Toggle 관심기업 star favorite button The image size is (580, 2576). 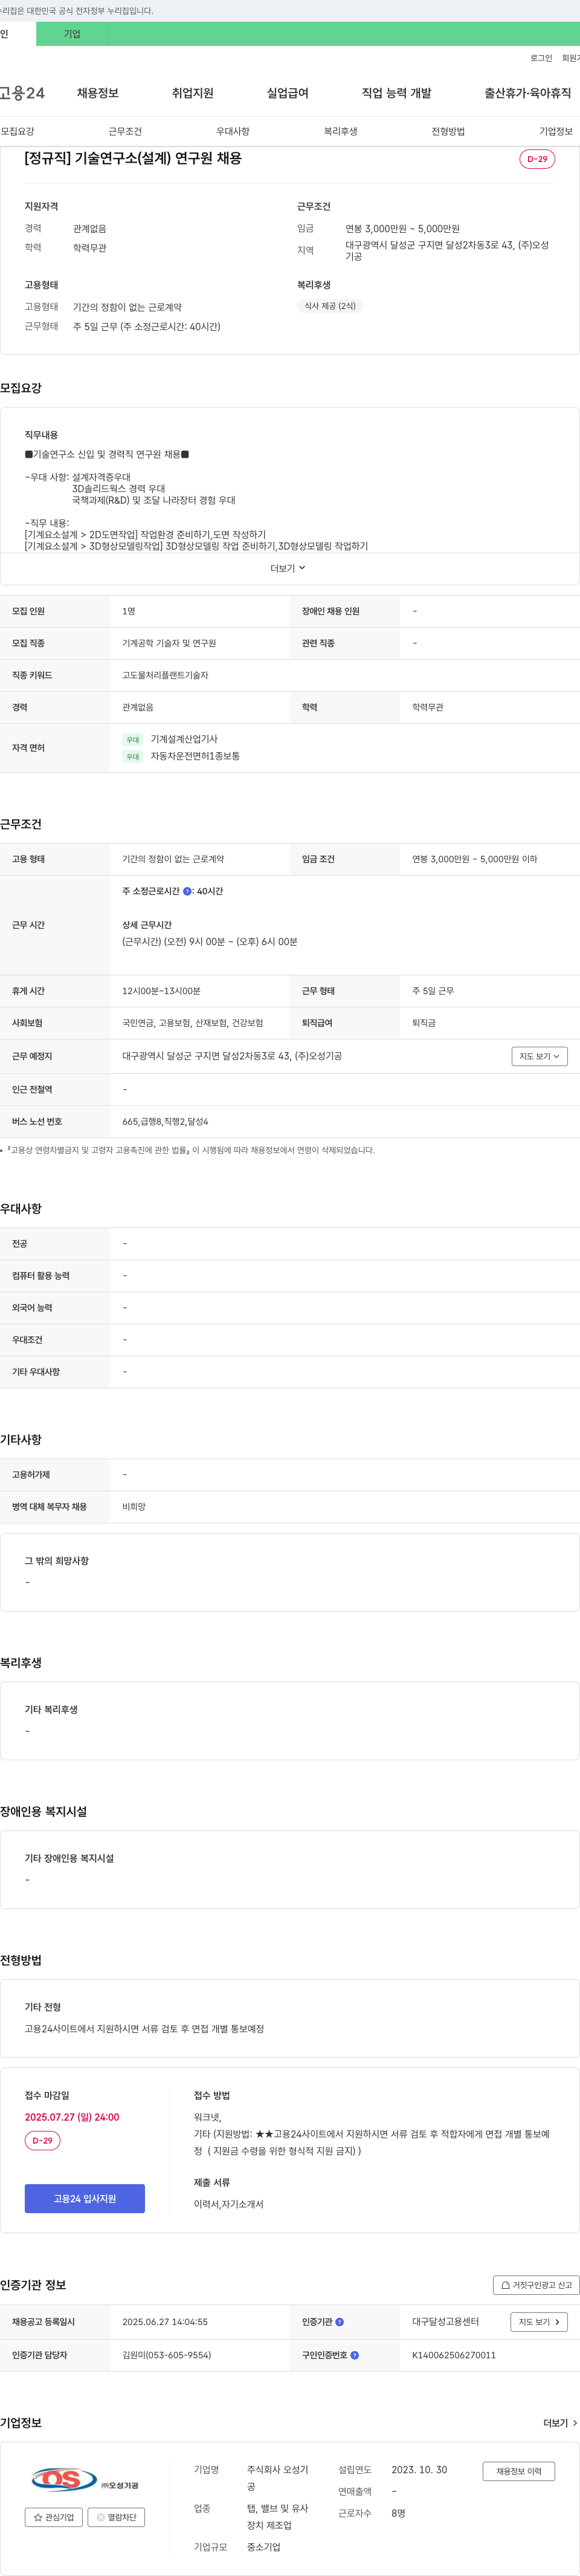54,2518
